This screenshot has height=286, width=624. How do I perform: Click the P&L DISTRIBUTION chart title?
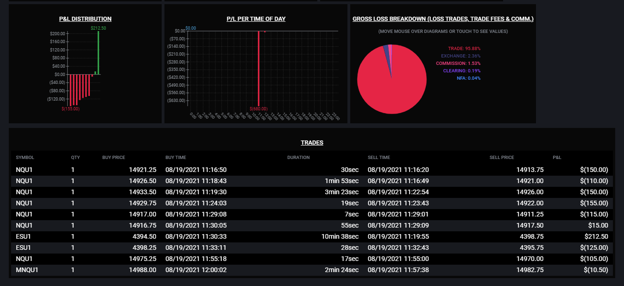85,19
